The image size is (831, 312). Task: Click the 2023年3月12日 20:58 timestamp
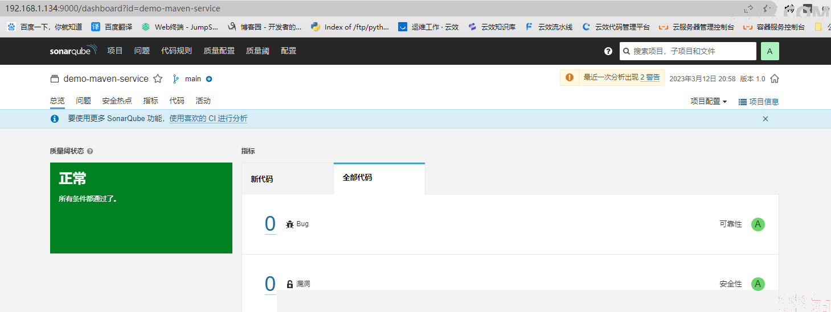point(702,79)
